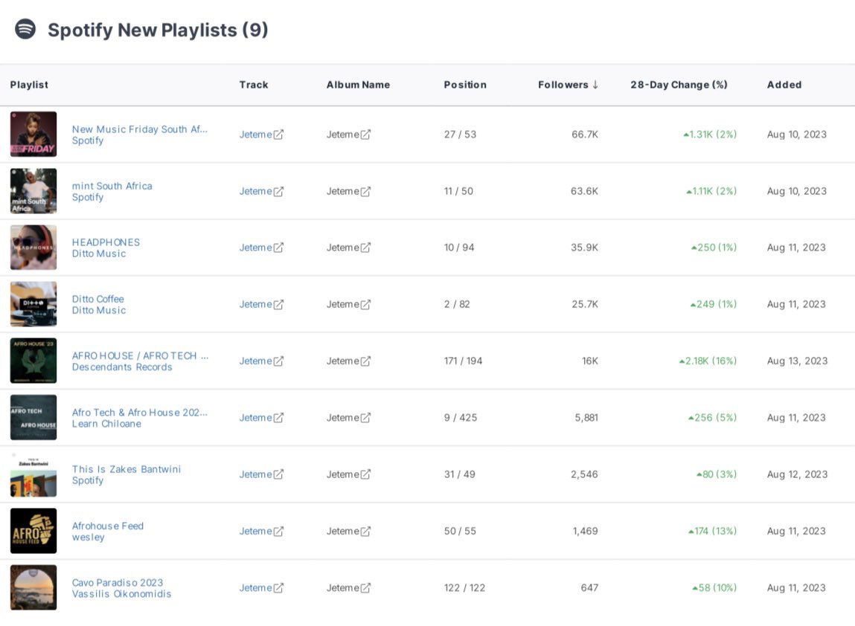Open external link icon beside Jeteme album in mint South Africa row
The height and width of the screenshot is (626, 855).
(x=365, y=191)
